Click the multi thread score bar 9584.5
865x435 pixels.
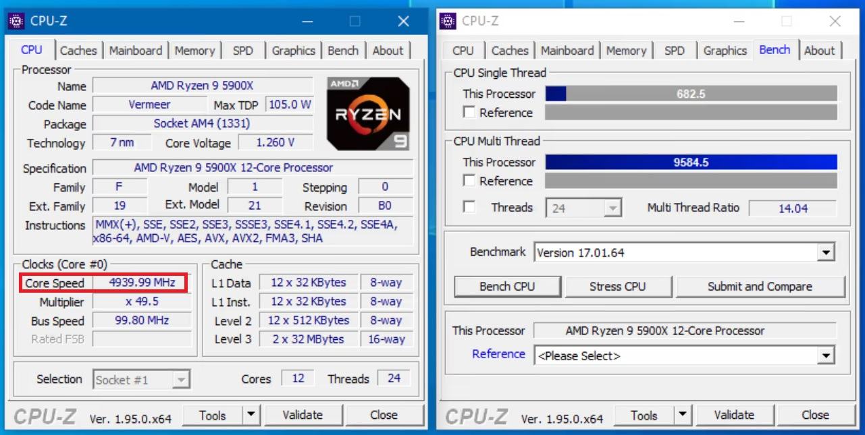[691, 163]
